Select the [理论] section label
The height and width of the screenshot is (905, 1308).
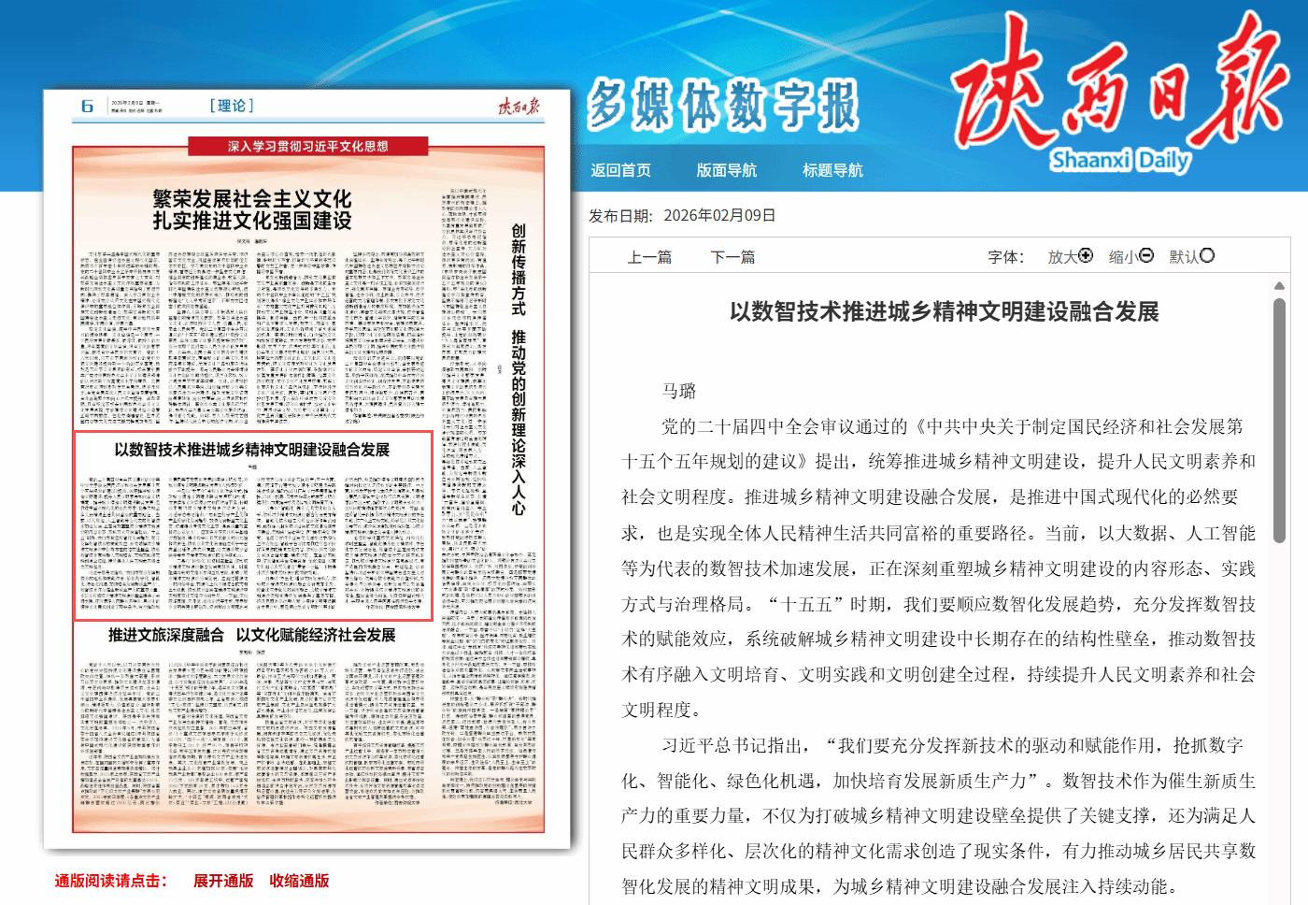[231, 106]
